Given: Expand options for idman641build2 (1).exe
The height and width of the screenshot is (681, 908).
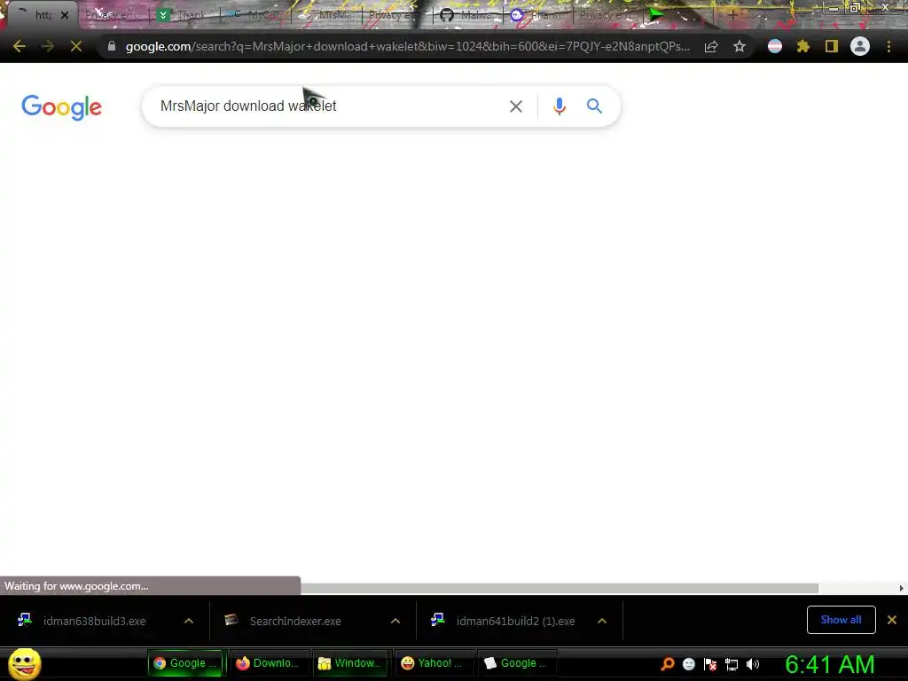Looking at the screenshot, I should point(602,621).
